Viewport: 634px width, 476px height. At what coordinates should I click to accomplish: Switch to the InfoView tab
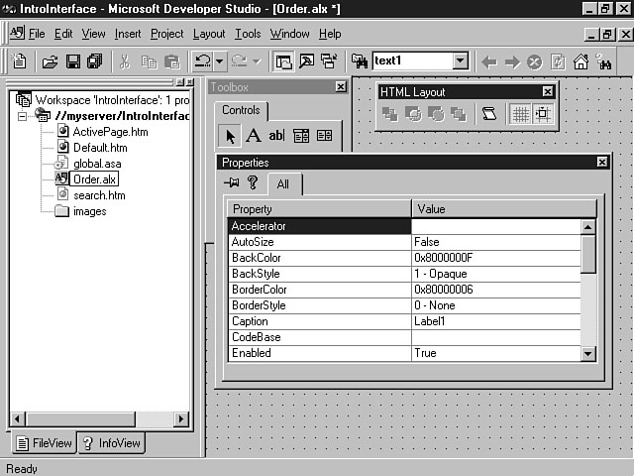pyautogui.click(x=112, y=443)
